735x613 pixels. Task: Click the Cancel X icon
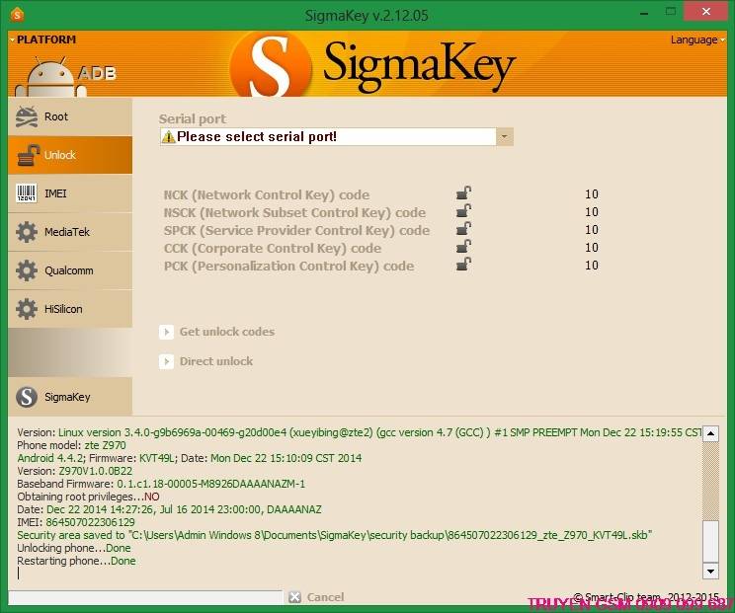point(294,597)
